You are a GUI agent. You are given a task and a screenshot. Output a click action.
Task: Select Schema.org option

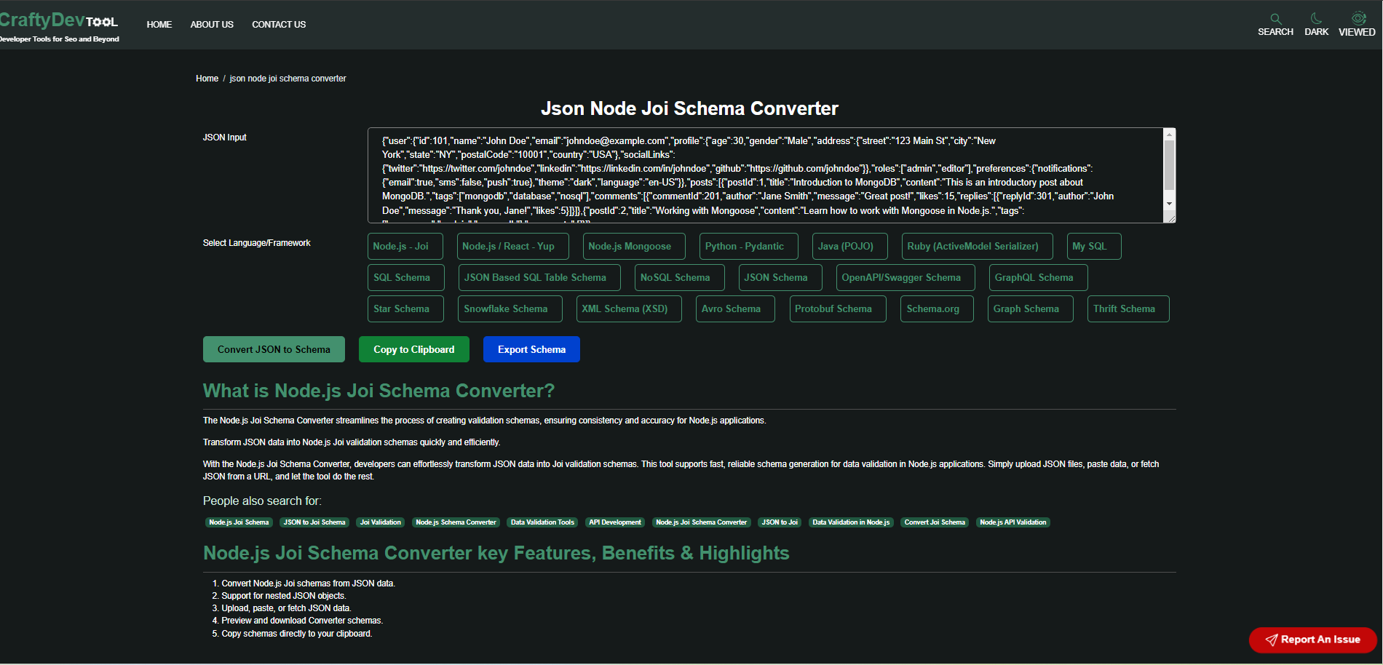click(938, 309)
